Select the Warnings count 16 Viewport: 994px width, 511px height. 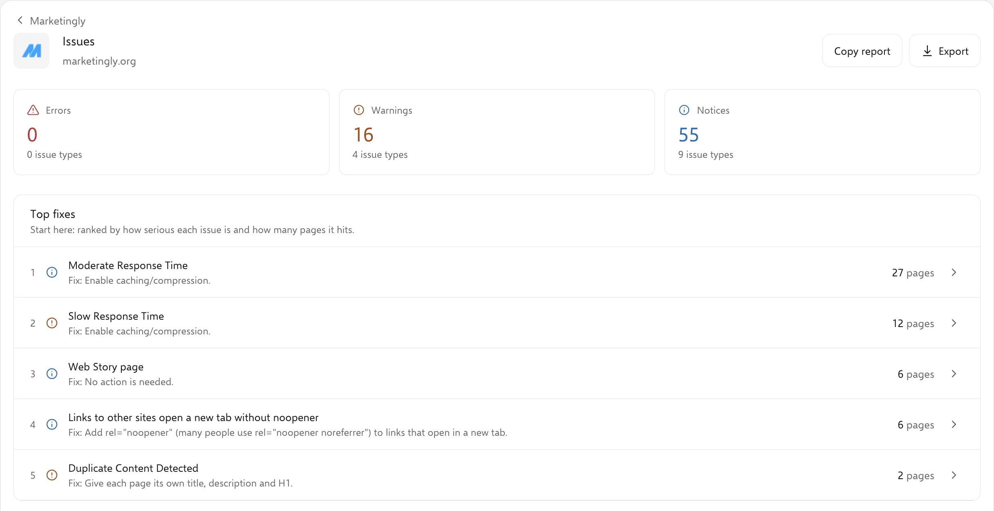(363, 134)
